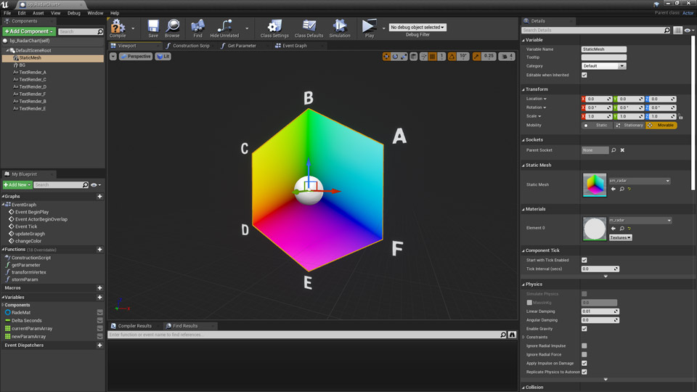
Task: Use selected asset arrow for Static Mesh
Action: click(614, 189)
